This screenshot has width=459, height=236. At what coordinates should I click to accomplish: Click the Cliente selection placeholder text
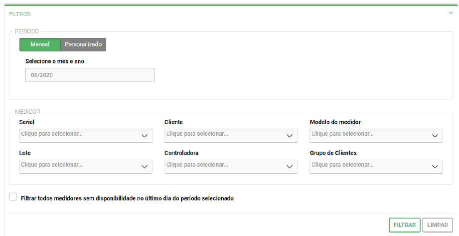tap(197, 134)
